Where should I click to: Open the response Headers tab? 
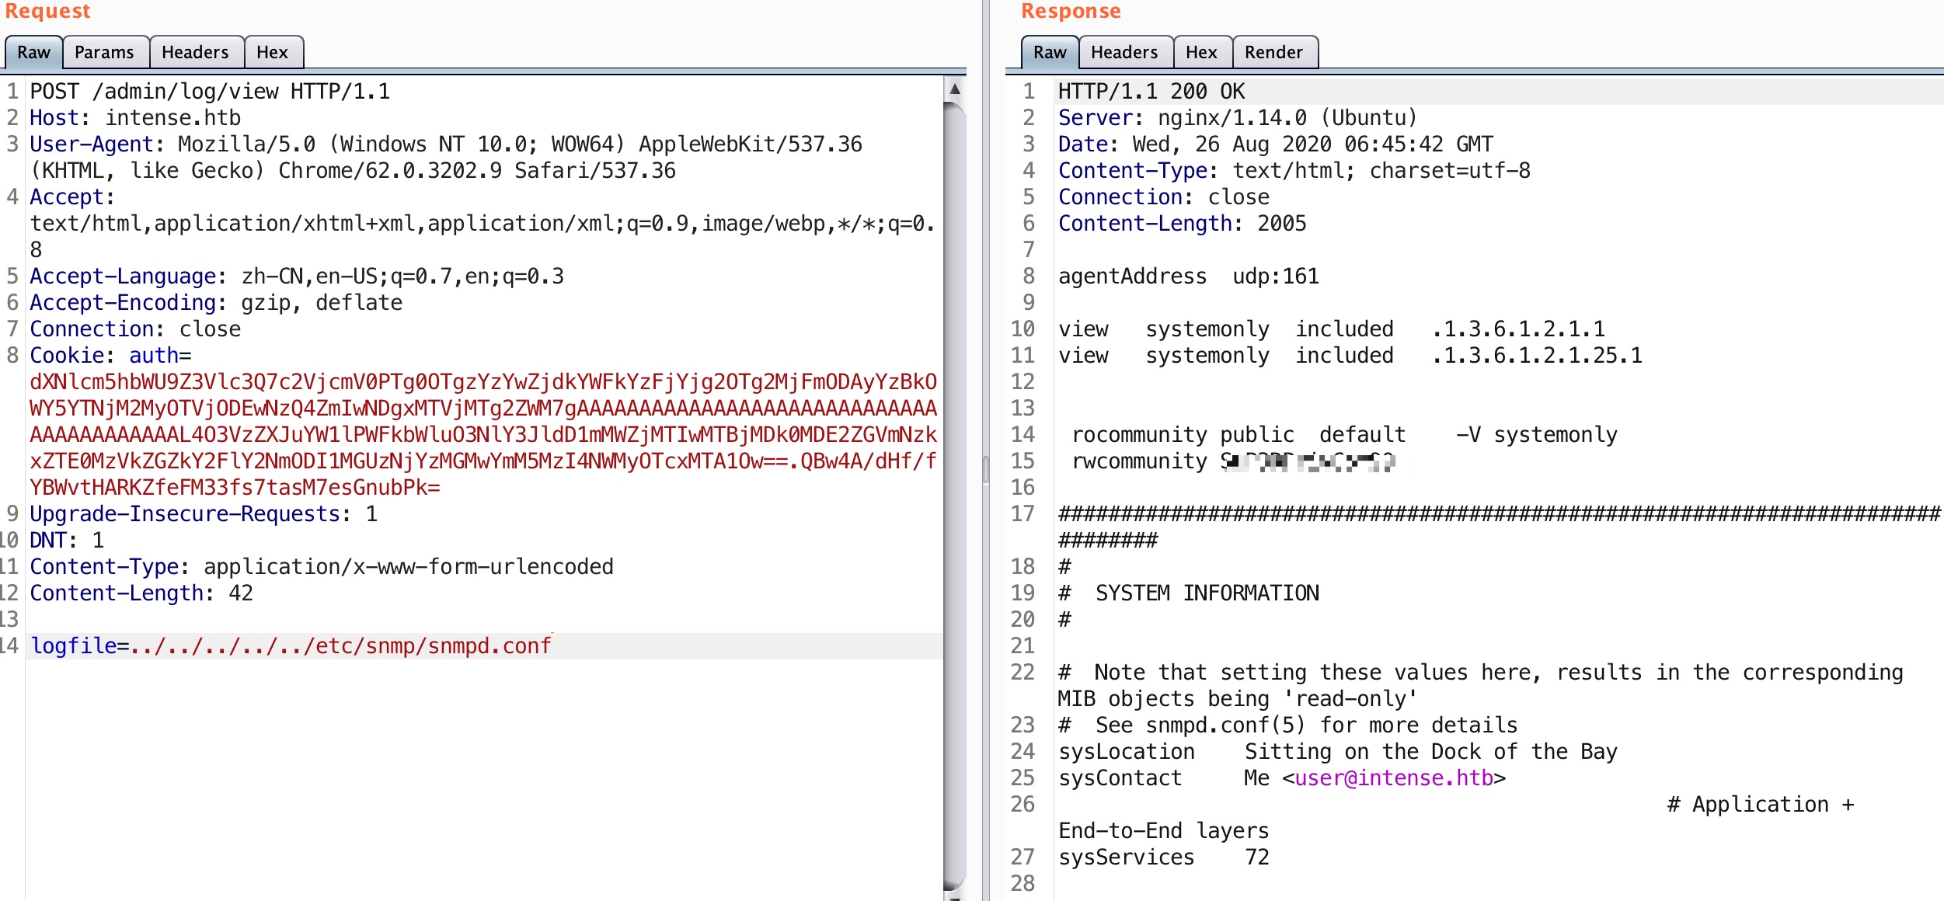pos(1124,52)
